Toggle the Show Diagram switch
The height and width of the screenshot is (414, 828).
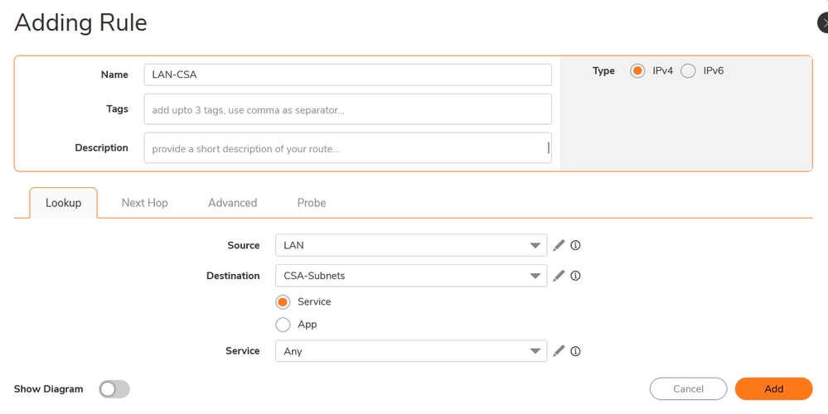(114, 389)
